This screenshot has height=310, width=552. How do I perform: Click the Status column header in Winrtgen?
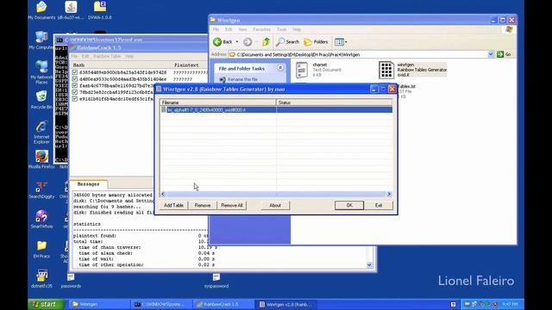(x=334, y=102)
